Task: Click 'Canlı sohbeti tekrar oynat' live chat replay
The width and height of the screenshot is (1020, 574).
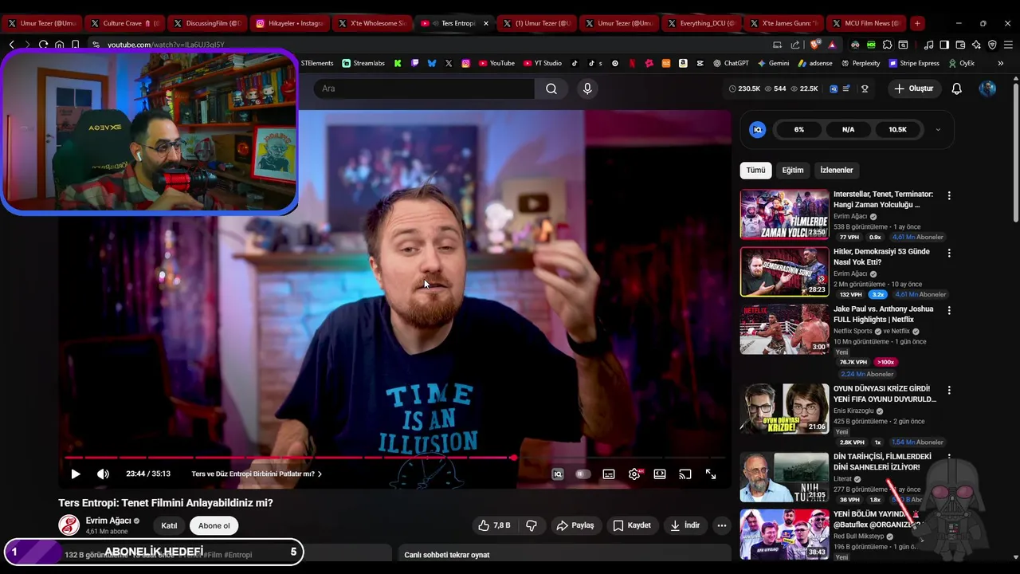Action: 446,555
